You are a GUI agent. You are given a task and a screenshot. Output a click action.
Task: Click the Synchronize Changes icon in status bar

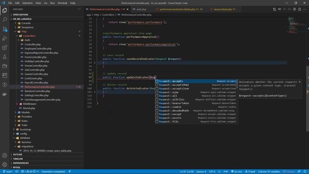17,172
